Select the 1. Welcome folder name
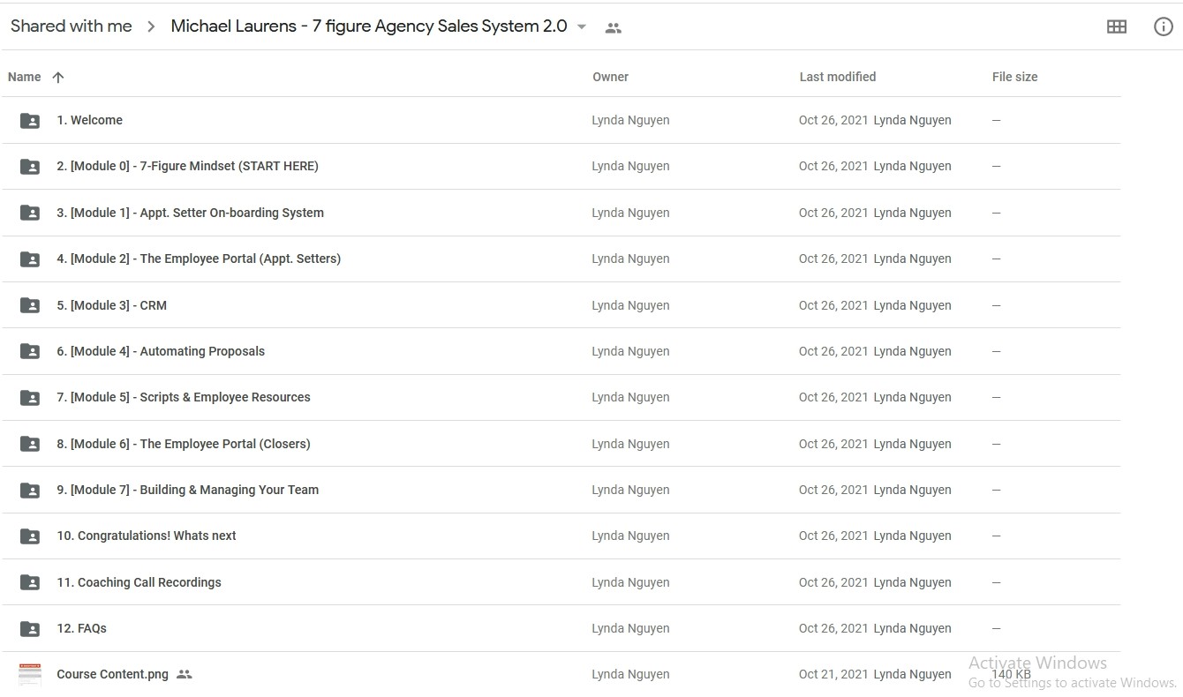The image size is (1183, 697). pyautogui.click(x=90, y=120)
